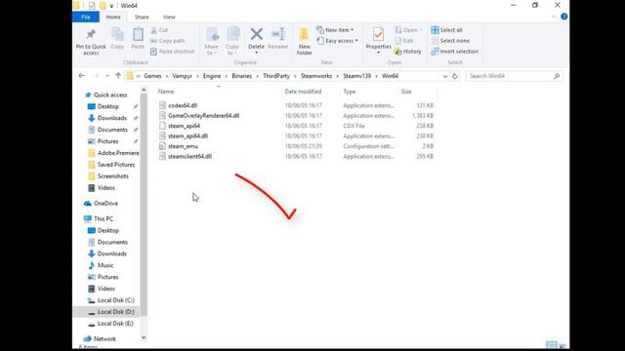The height and width of the screenshot is (351, 625).
Task: Click Binaries in the address path
Action: point(242,76)
